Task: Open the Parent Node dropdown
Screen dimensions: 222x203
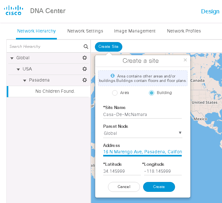Action: coord(143,133)
